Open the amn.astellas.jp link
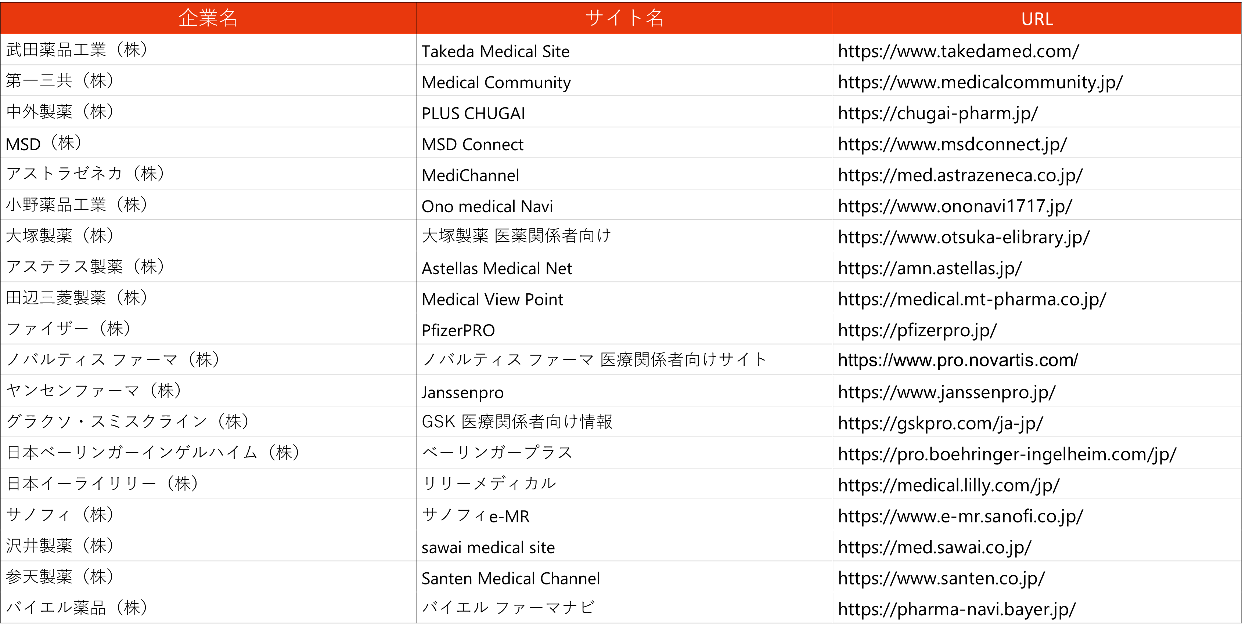This screenshot has width=1242, height=630. click(929, 268)
